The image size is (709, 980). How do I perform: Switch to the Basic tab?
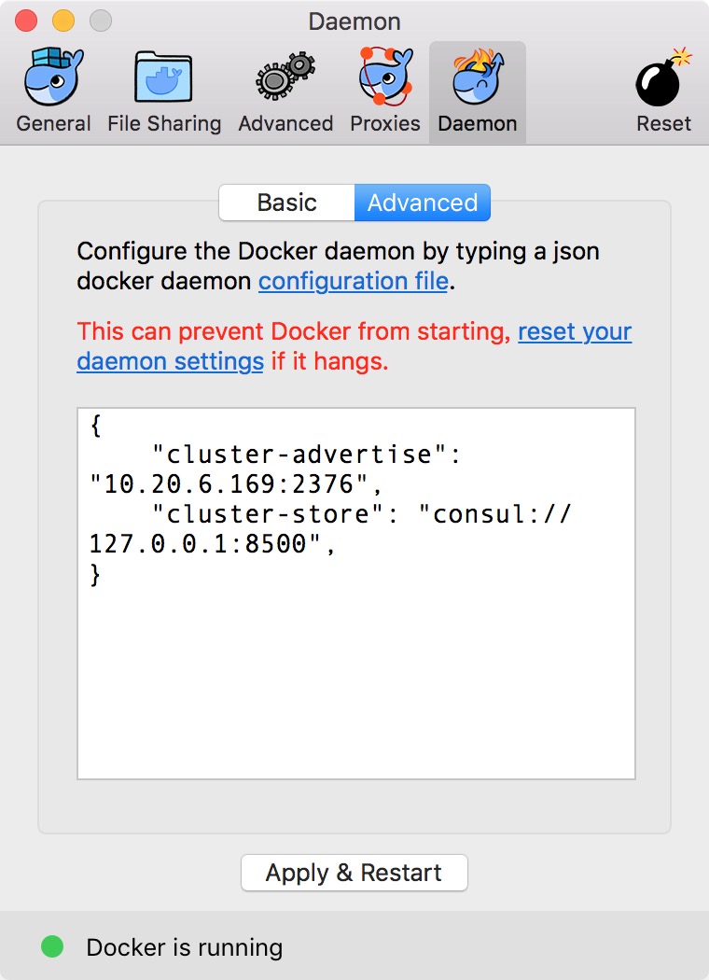[x=286, y=203]
